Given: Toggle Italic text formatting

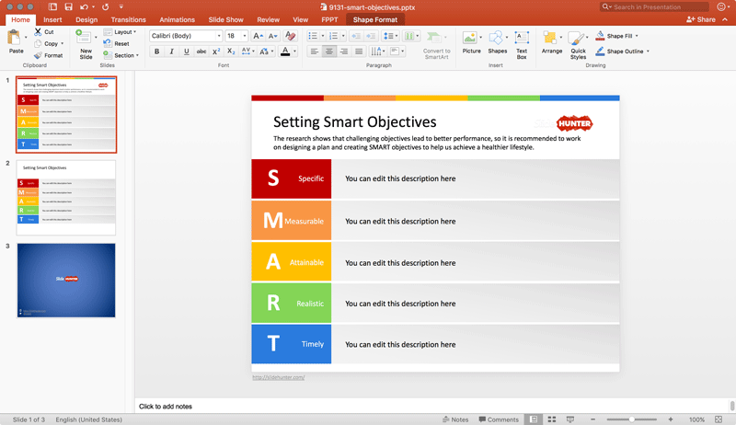Looking at the screenshot, I should (171, 52).
